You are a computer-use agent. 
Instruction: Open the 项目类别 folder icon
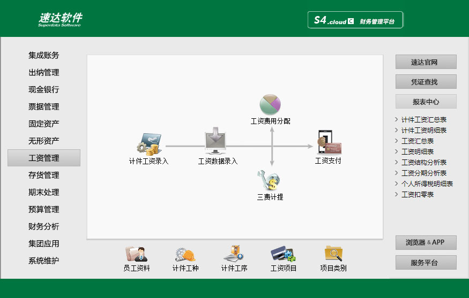333,254
